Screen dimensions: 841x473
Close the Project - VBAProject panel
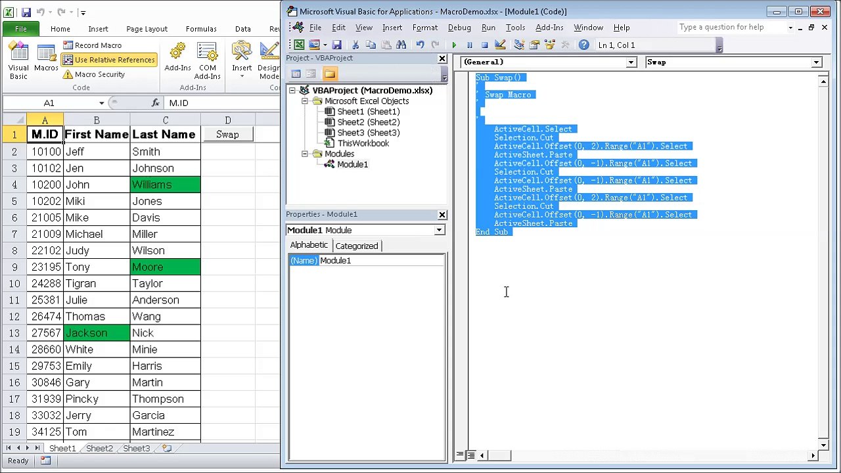[442, 58]
